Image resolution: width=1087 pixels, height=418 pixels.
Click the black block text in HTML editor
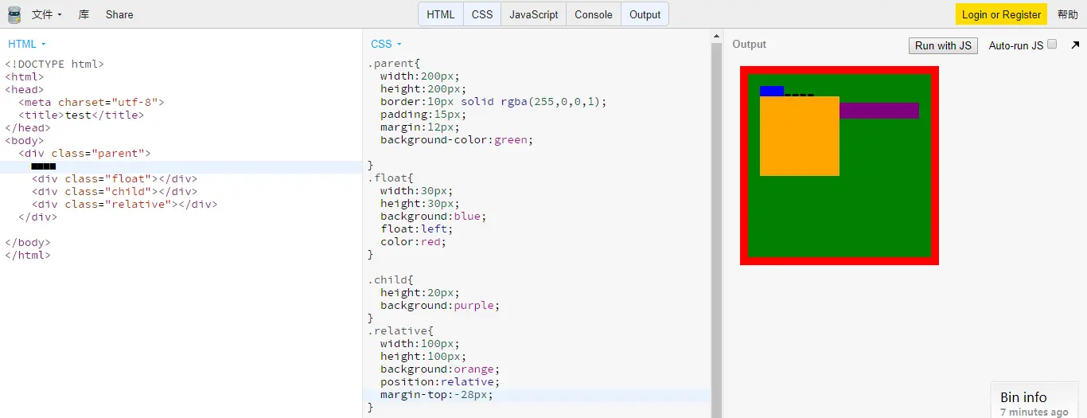pyautogui.click(x=44, y=166)
